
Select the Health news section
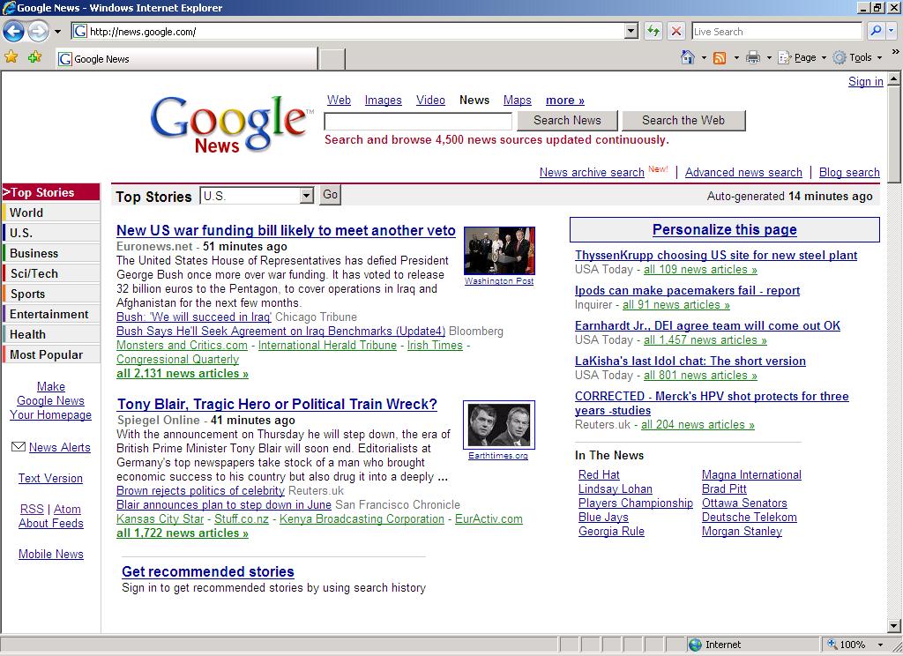(x=51, y=334)
